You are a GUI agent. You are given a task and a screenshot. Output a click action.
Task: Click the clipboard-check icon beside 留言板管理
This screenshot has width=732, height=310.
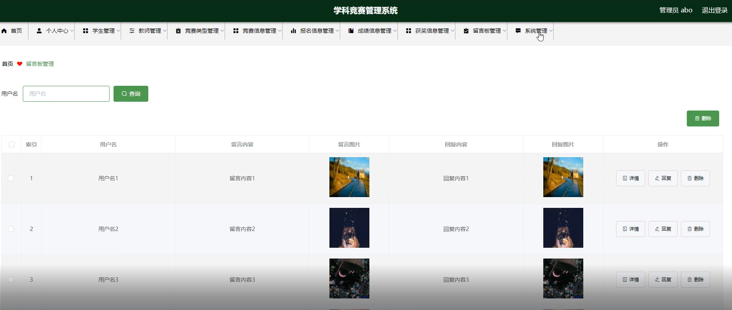click(466, 31)
